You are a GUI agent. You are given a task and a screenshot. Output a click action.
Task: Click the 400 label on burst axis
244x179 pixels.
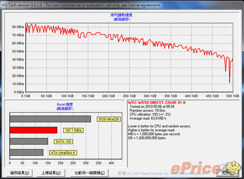111,163
